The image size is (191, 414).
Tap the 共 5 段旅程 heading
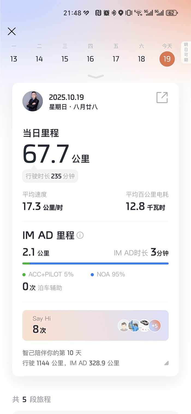(x=32, y=400)
